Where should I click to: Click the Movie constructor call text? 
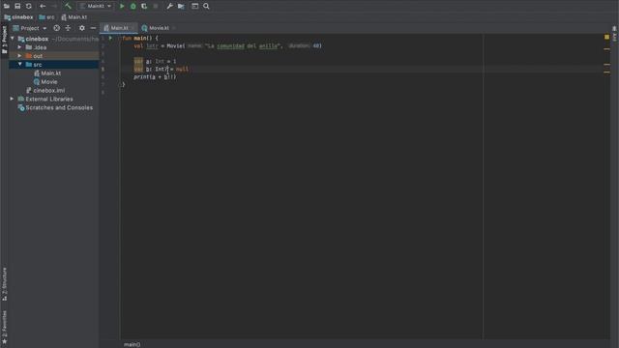tap(176, 46)
